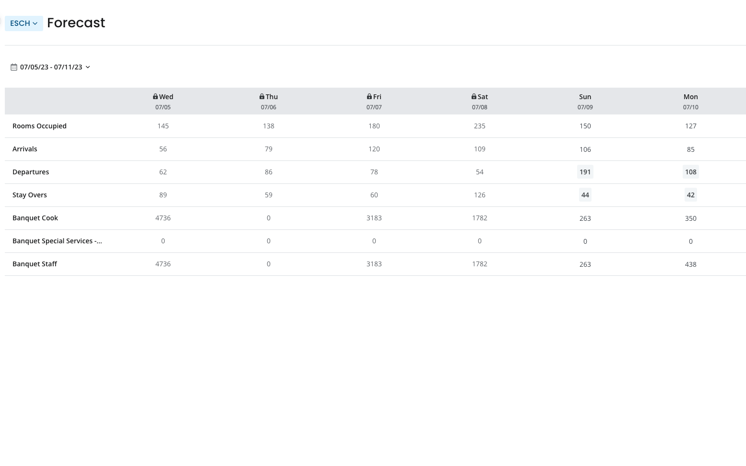The width and height of the screenshot is (746, 466).
Task: Open the ESCH property dropdown
Action: pos(24,23)
